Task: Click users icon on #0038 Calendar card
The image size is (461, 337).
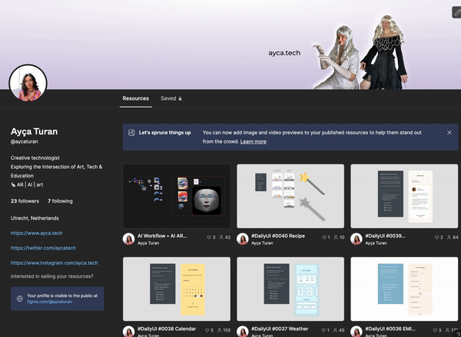Action: tap(219, 331)
